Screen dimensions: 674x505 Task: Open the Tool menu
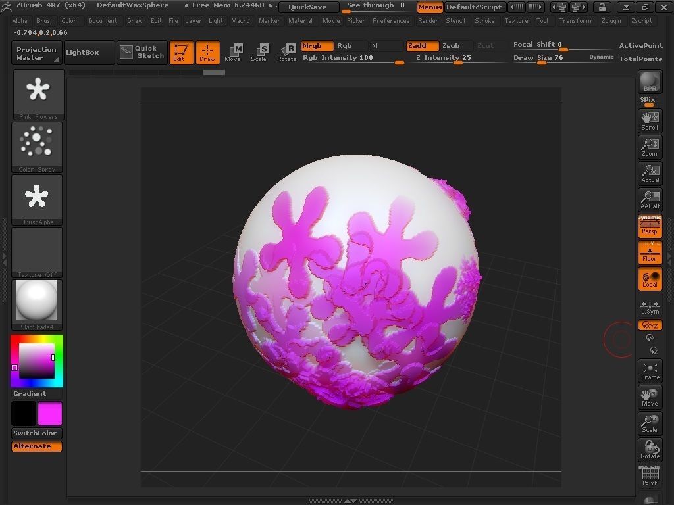click(542, 20)
